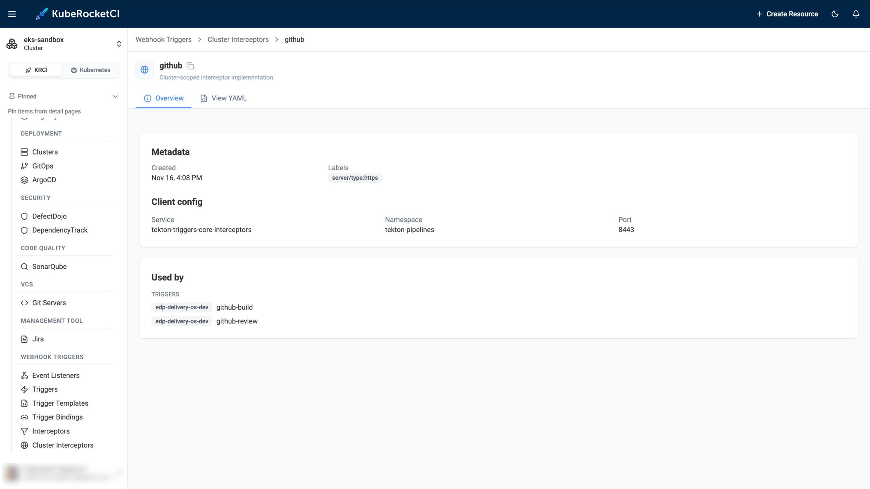Click the ArgoCD layers icon
Viewport: 870px width, 489px height.
(24, 180)
